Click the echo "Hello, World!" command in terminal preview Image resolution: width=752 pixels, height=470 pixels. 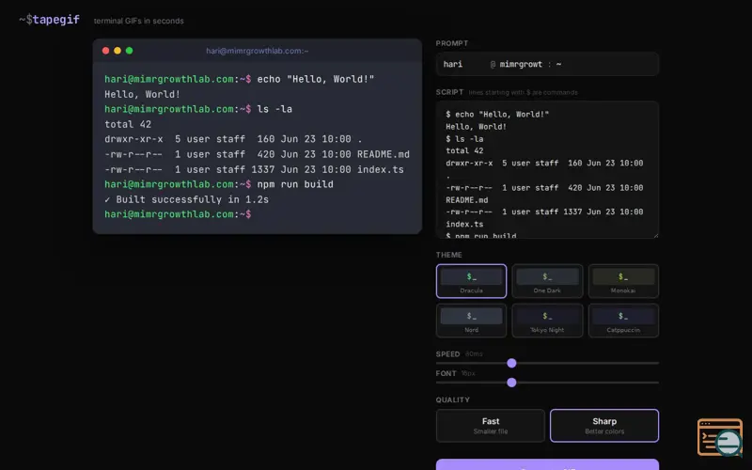(x=316, y=79)
